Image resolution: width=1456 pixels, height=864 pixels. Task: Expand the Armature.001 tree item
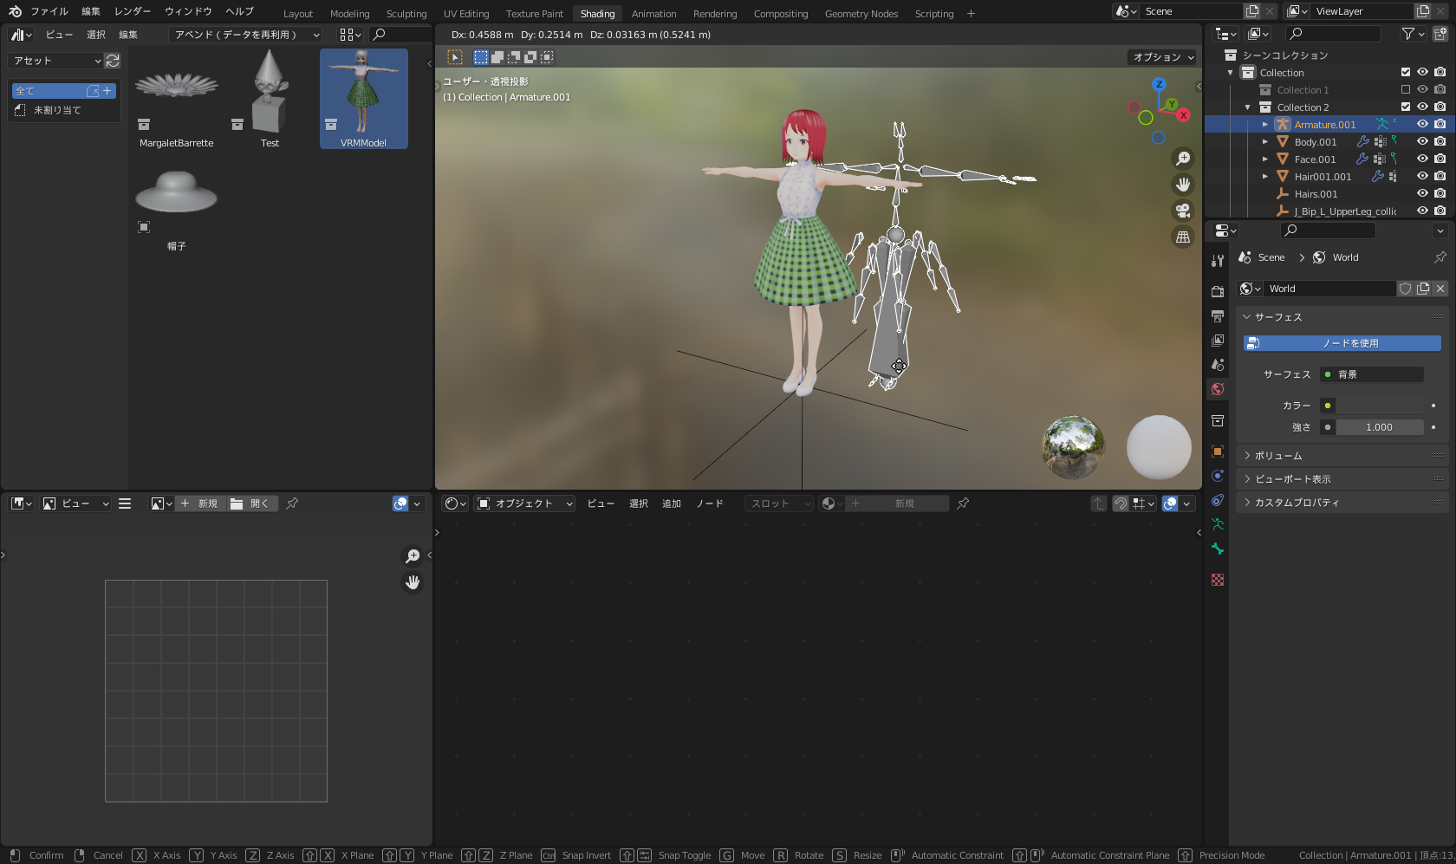tap(1265, 125)
